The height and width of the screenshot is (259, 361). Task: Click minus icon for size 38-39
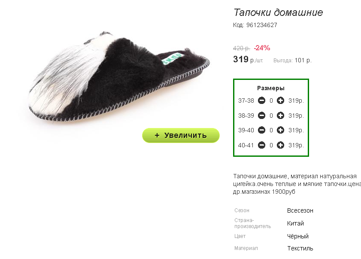pyautogui.click(x=261, y=116)
